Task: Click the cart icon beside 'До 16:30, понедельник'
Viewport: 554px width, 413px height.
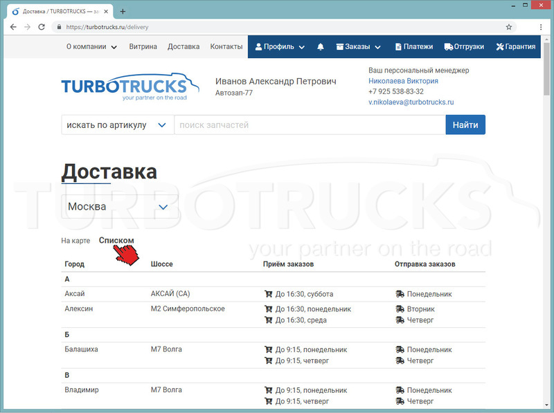Action: [x=269, y=309]
